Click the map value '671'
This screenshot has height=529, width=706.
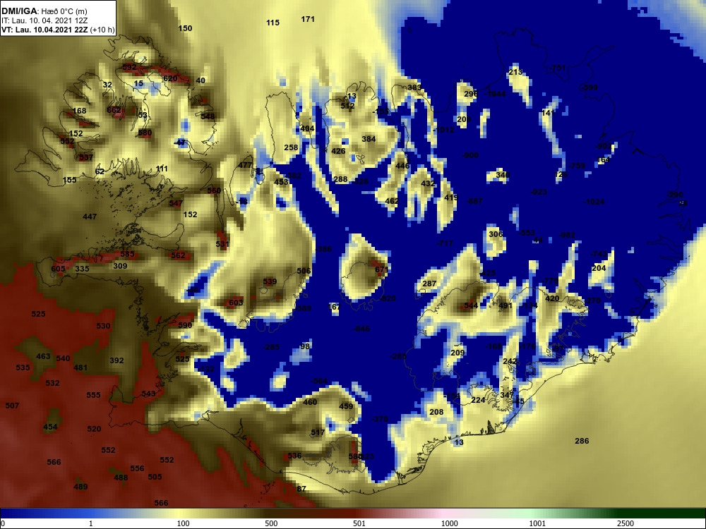coord(382,269)
